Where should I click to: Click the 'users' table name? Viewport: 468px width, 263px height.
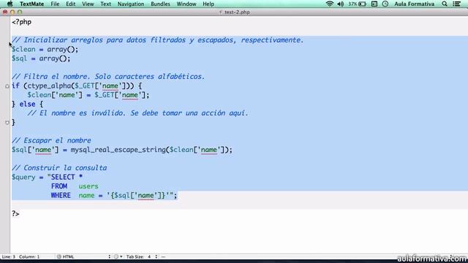(88, 186)
